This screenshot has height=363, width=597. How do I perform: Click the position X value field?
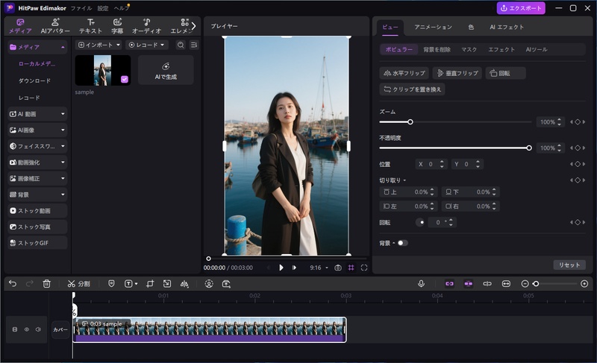(x=431, y=164)
